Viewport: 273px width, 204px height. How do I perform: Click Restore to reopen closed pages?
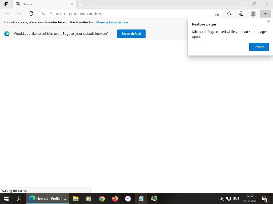point(259,47)
